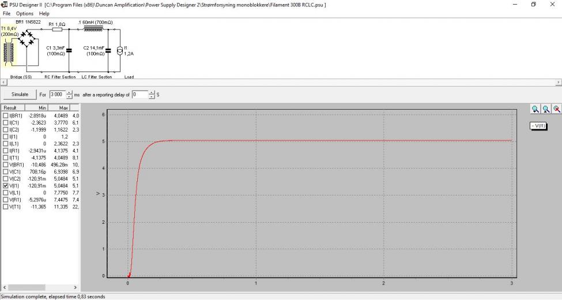Select the I1 current source load symbol
The height and width of the screenshot is (300, 562).
[120, 51]
